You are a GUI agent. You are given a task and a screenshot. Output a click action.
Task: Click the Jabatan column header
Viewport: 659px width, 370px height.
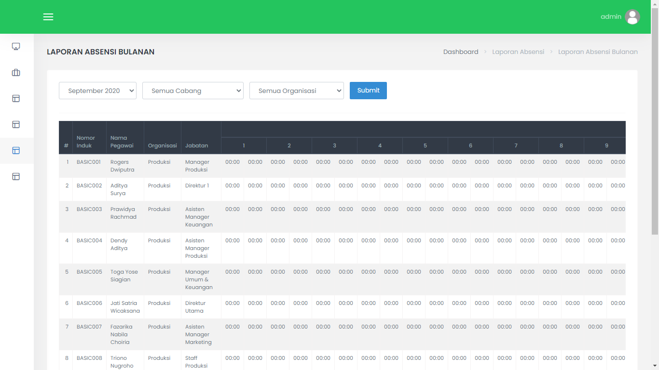pos(197,145)
